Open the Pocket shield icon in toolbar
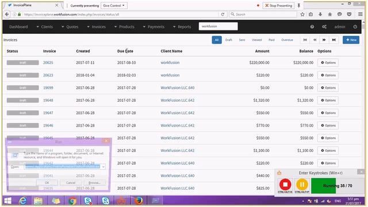368x207 pixels. [349, 14]
